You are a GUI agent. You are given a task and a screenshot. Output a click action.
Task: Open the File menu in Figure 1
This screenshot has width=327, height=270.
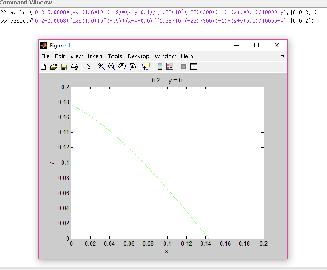tap(45, 56)
